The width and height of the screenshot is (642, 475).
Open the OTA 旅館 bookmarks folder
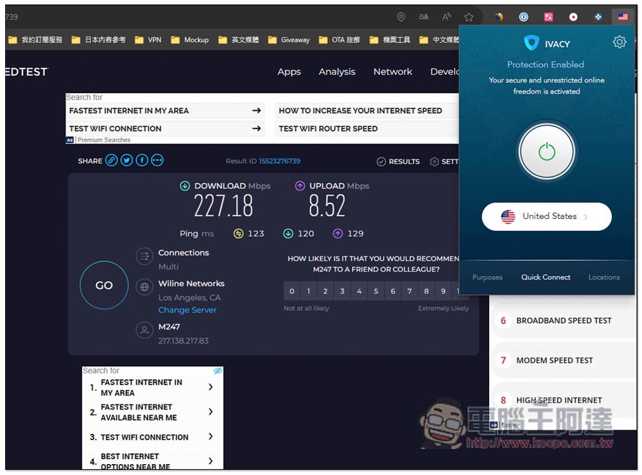pyautogui.click(x=340, y=40)
